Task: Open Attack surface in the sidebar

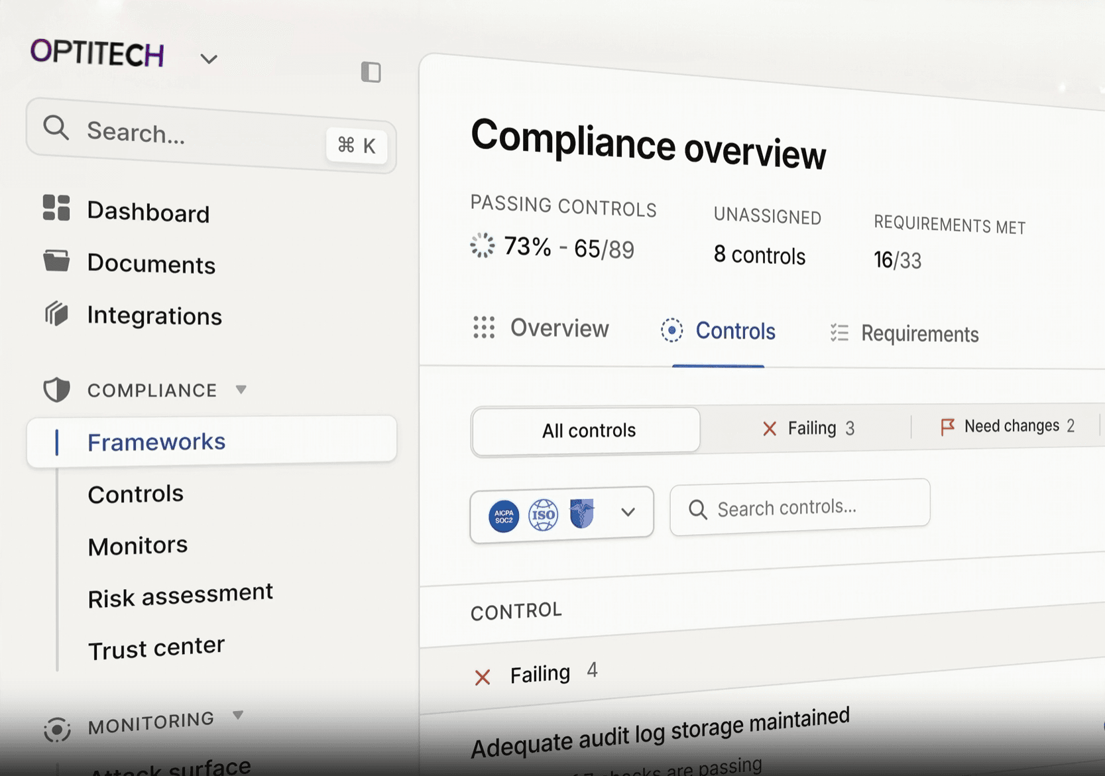Action: (x=170, y=767)
